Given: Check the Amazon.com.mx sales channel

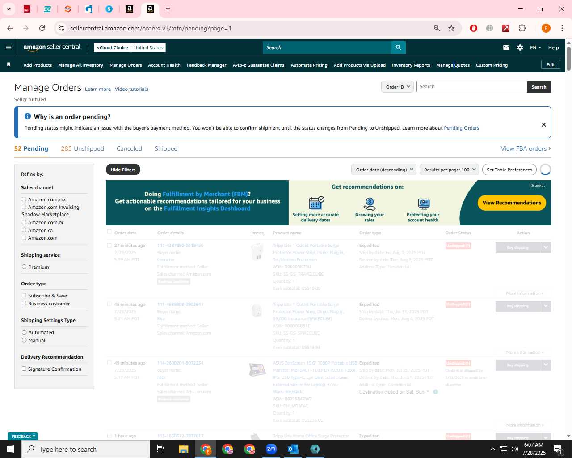Looking at the screenshot, I should point(24,199).
